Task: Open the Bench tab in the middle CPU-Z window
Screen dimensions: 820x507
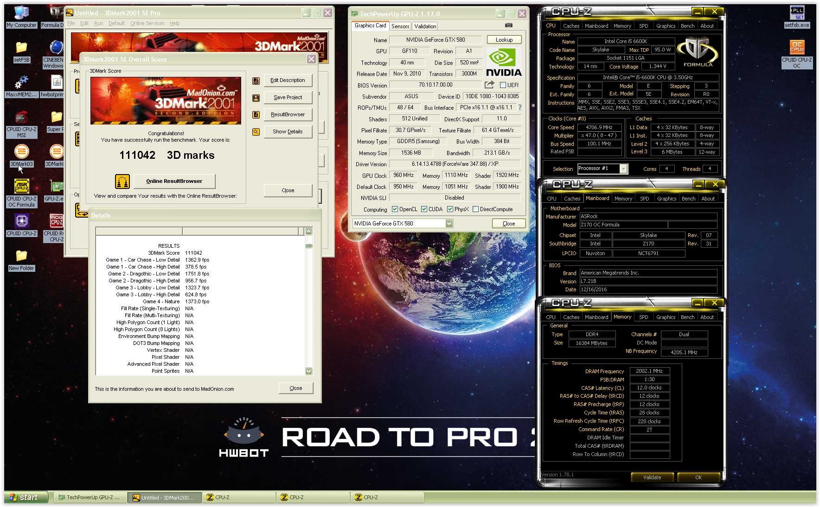Action: pyautogui.click(x=688, y=199)
